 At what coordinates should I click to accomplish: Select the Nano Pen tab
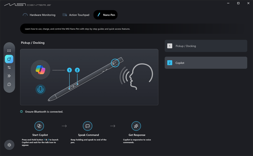(105, 15)
